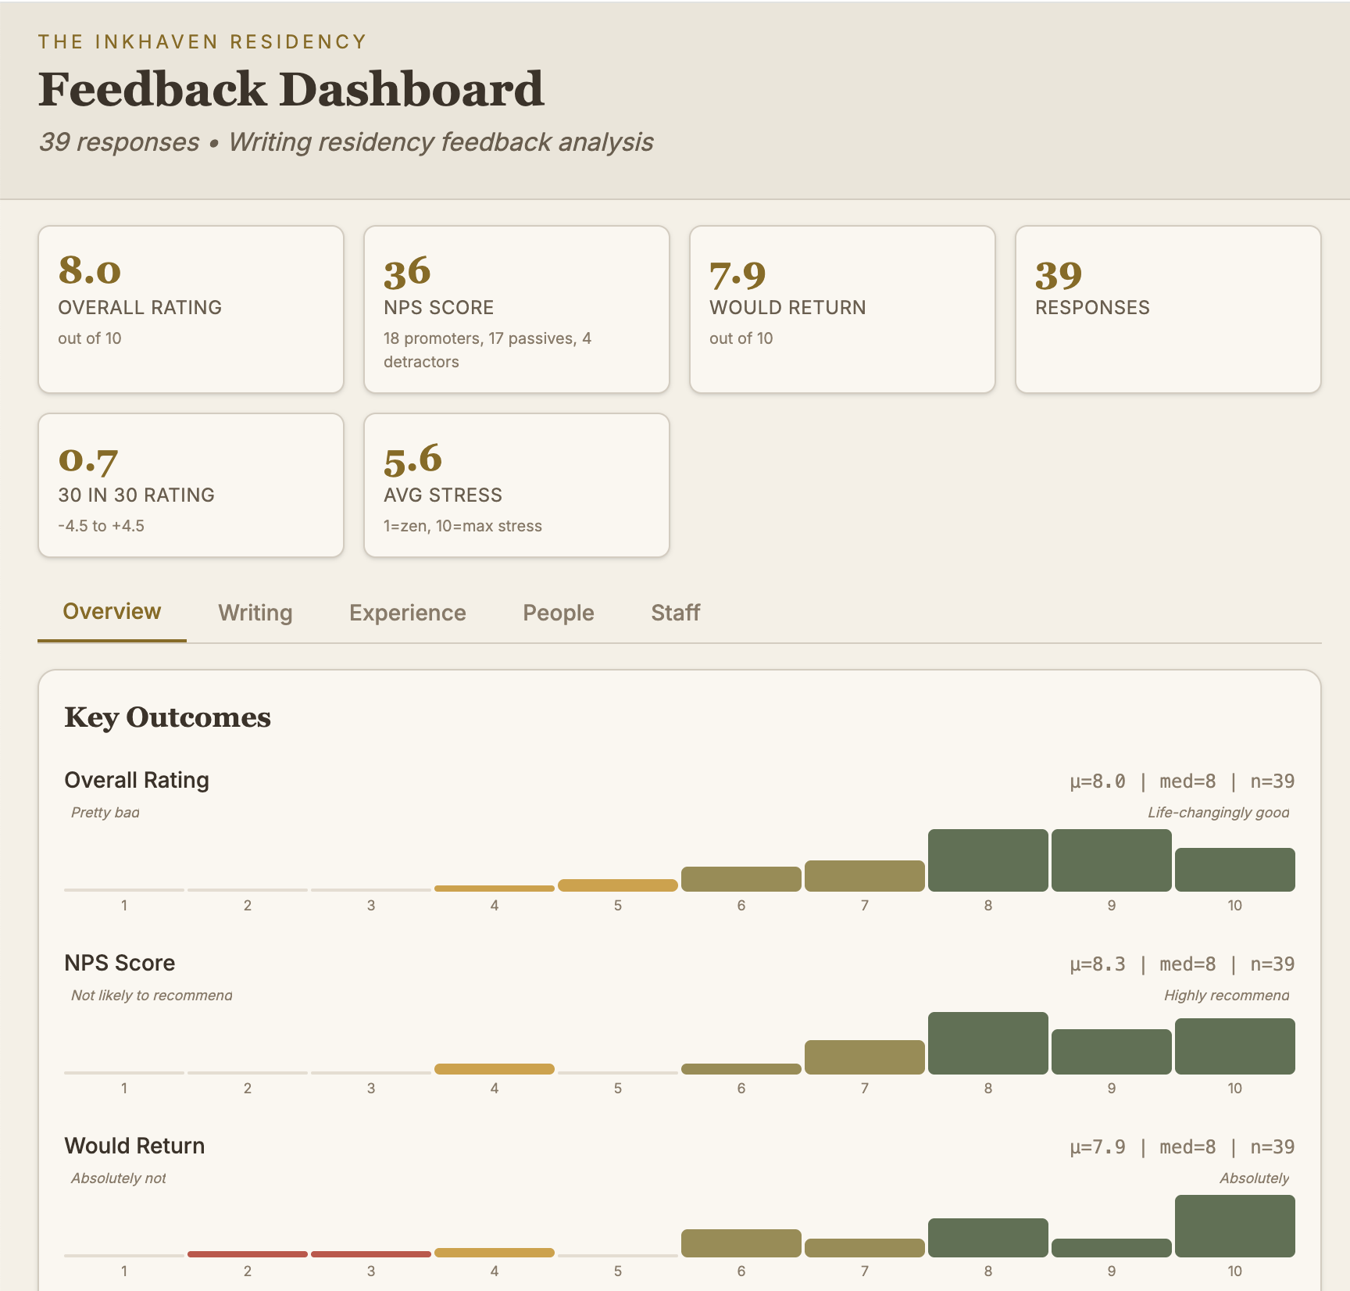The height and width of the screenshot is (1291, 1350).
Task: Select the People tab
Action: (x=558, y=613)
